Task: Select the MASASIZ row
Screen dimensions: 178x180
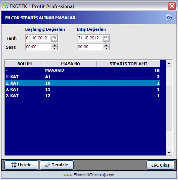Action: (x=83, y=71)
